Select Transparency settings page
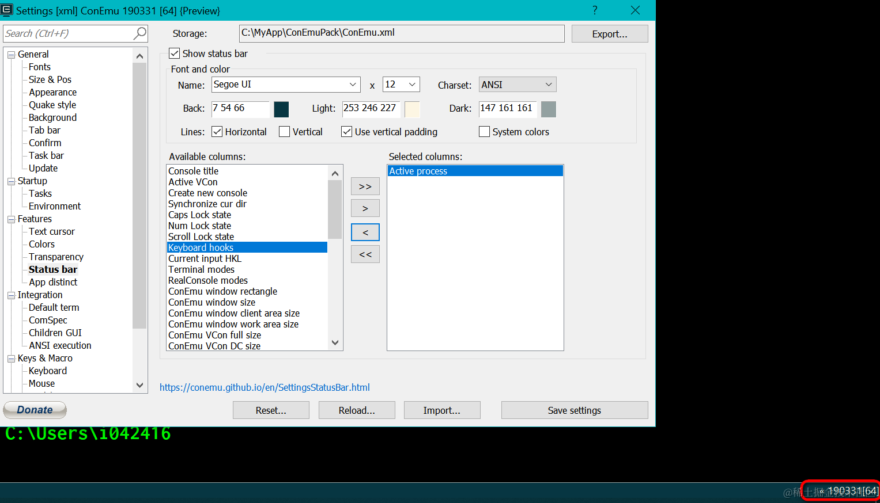 (x=56, y=257)
